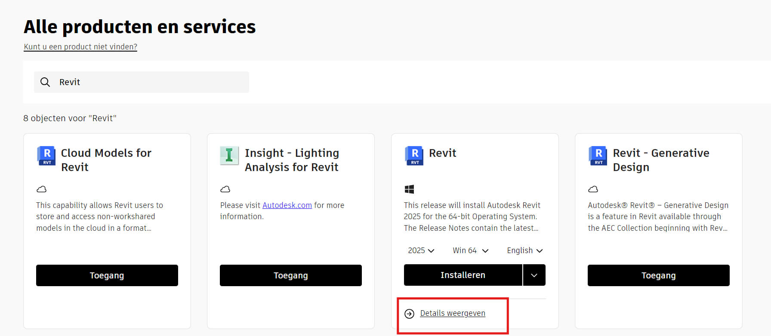Screen dimensions: 771x336
Task: Open the 2025 version dropdown
Action: [x=421, y=250]
